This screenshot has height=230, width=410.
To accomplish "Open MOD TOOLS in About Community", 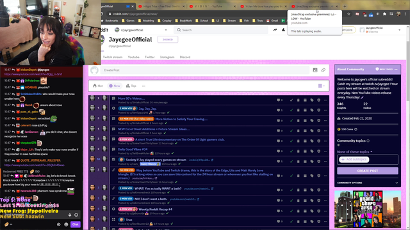I will click(x=384, y=70).
